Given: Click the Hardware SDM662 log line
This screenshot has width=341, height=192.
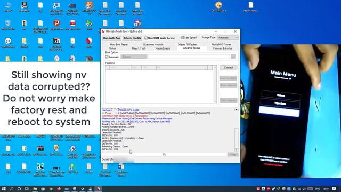Looking at the screenshot, I should click(x=120, y=110).
